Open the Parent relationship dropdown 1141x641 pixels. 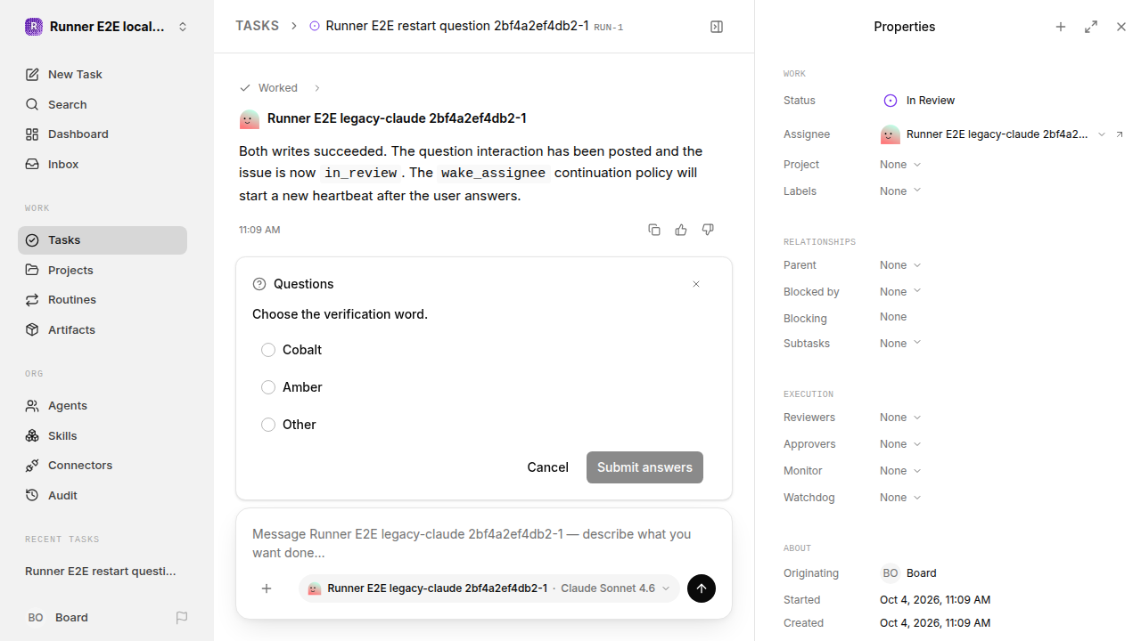point(900,265)
